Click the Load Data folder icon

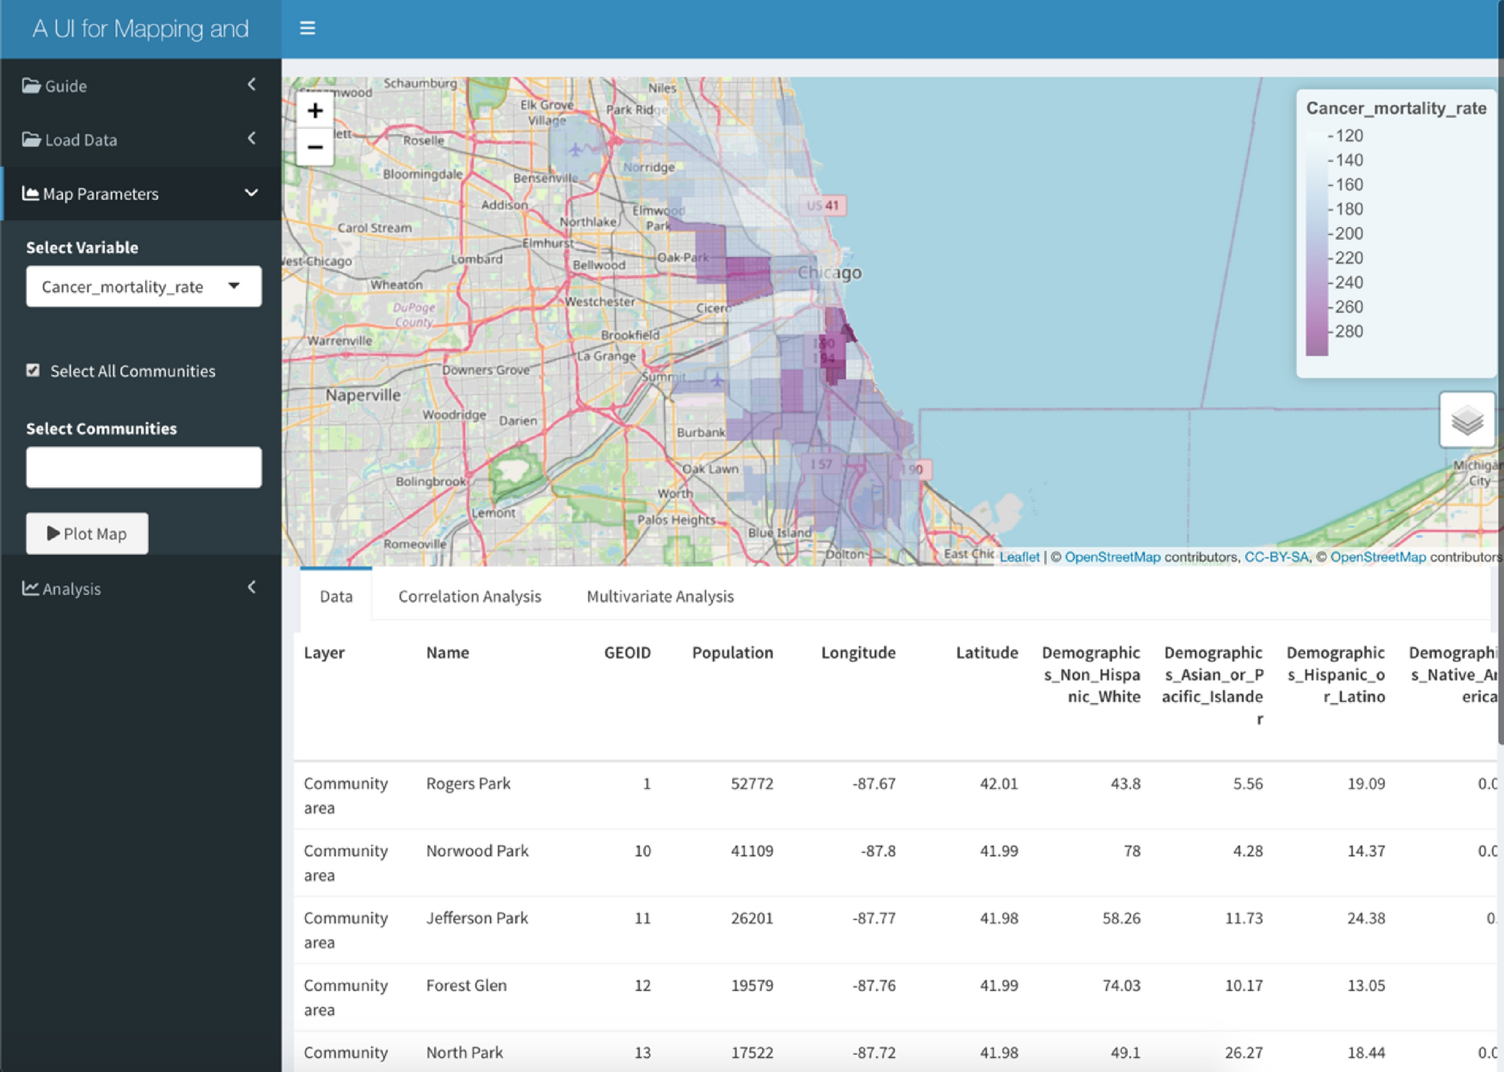point(31,139)
